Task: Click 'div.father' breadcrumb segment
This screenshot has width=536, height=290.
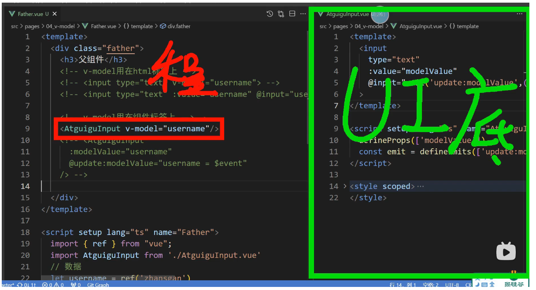Action: point(175,26)
